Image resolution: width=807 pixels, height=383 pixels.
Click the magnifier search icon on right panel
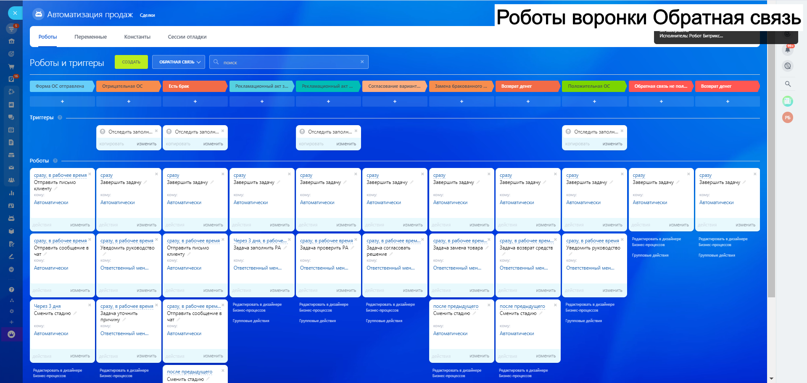pyautogui.click(x=788, y=84)
